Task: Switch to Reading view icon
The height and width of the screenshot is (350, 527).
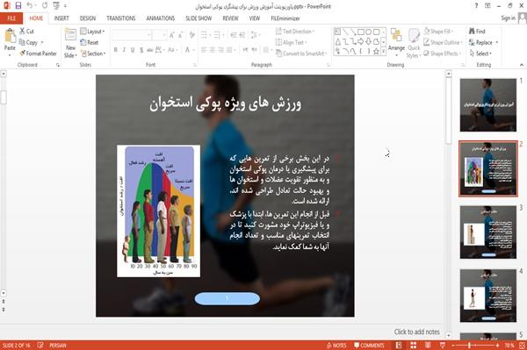Action: pyautogui.click(x=428, y=346)
